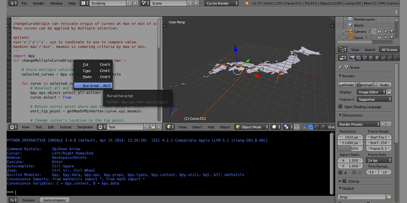This screenshot has width=407, height=203.
Task: Click the Animation render button
Action: tap(364, 85)
